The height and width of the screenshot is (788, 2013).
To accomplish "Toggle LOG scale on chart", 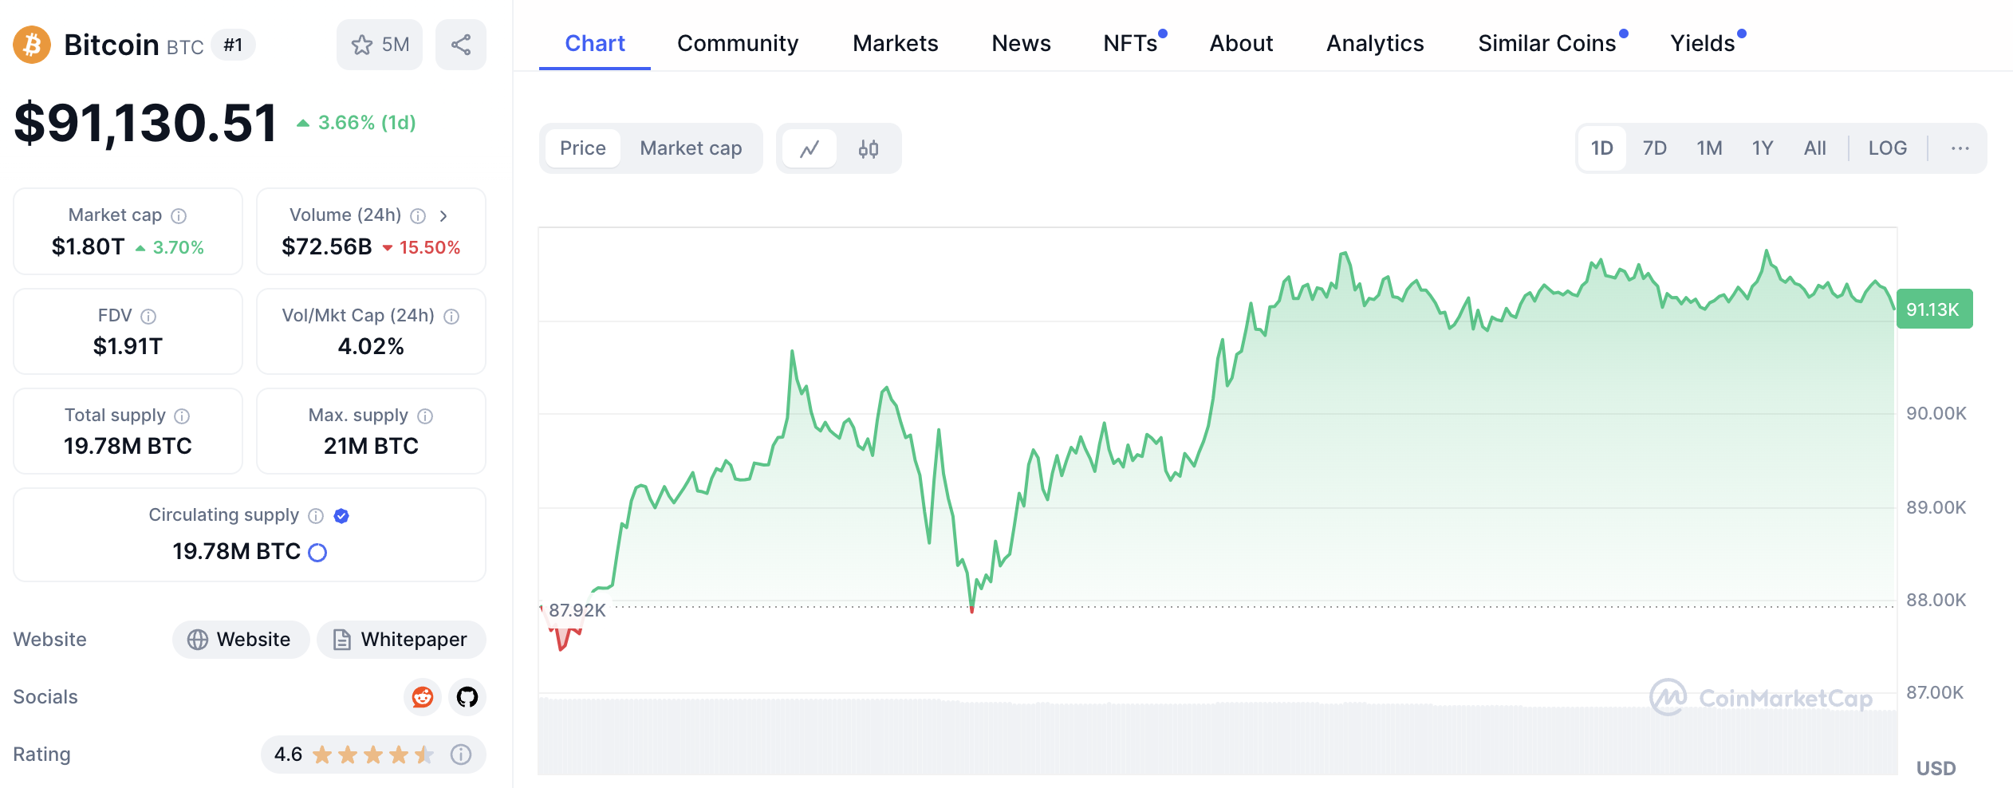I will [x=1888, y=148].
